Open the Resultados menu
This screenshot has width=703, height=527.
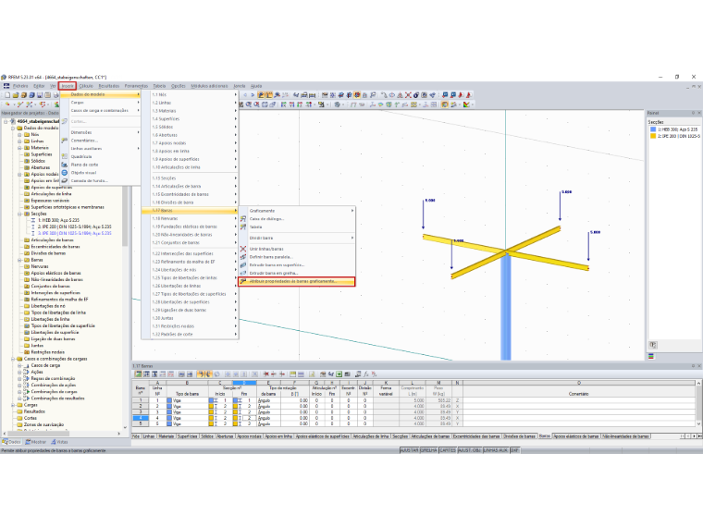tap(109, 86)
